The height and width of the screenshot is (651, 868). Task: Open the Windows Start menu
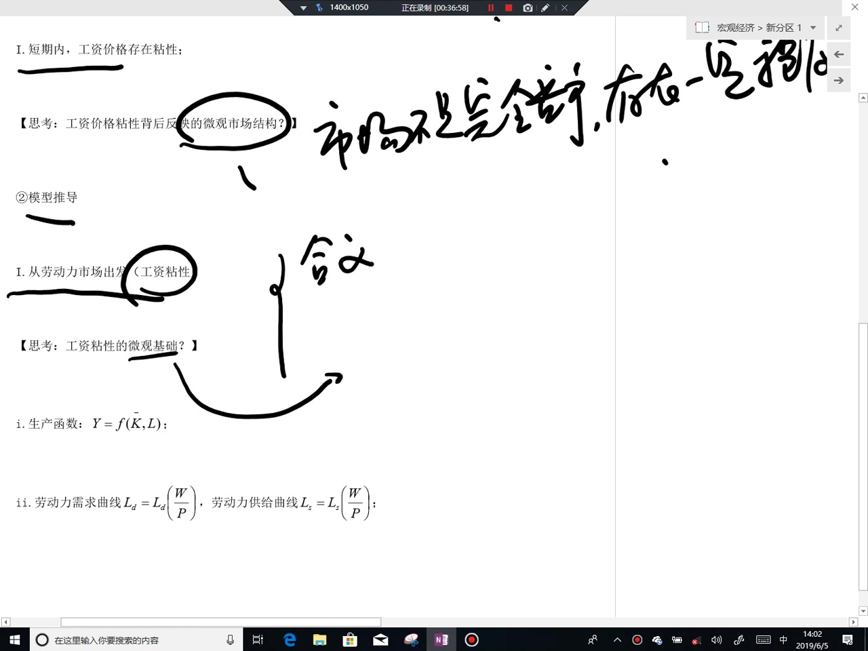[14, 639]
